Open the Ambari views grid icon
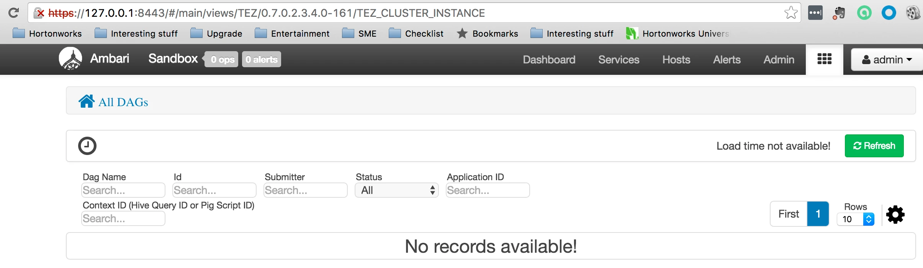Image resolution: width=923 pixels, height=268 pixels. coord(825,59)
